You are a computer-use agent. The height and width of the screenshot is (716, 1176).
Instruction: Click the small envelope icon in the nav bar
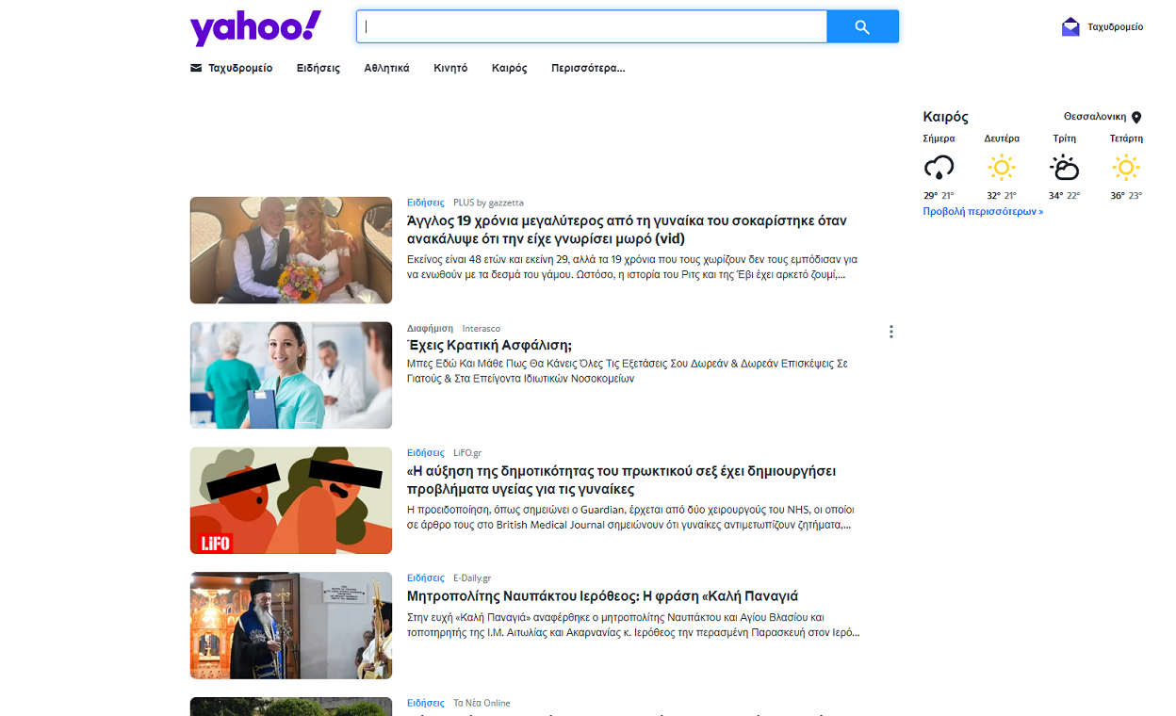point(196,68)
